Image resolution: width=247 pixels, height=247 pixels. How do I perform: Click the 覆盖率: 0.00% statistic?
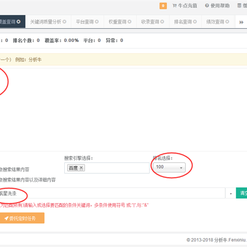pos(62,41)
